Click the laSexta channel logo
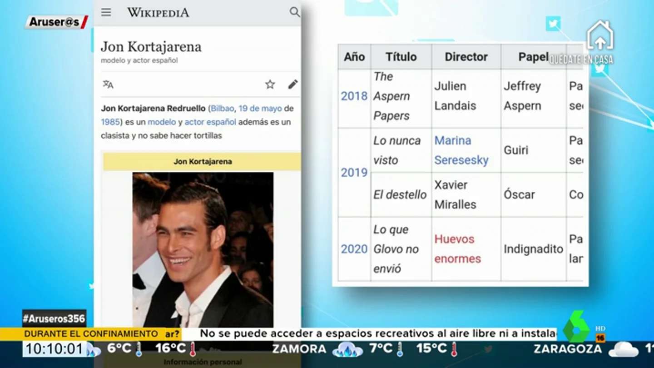654x368 pixels. [x=577, y=327]
